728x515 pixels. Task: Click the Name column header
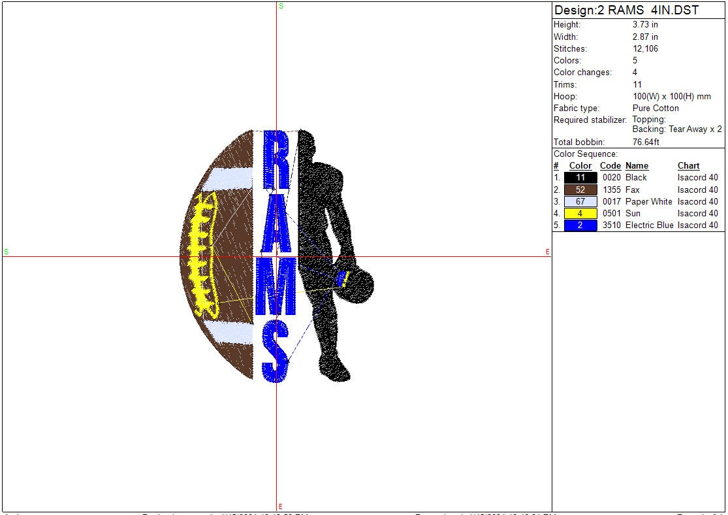coord(637,166)
